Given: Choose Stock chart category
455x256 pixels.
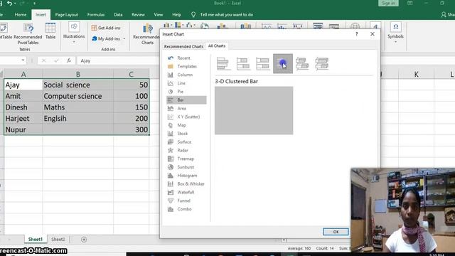Looking at the screenshot, I should (186, 134).
